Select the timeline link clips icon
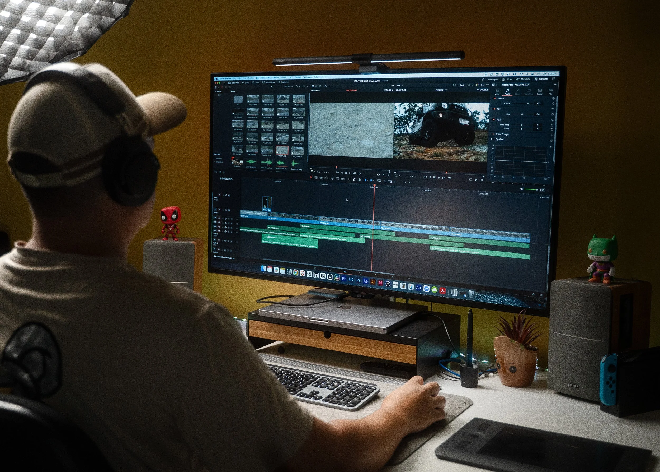Screen dimensions: 660x472 (x=354, y=180)
